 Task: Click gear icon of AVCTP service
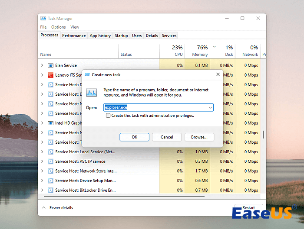click(x=50, y=161)
